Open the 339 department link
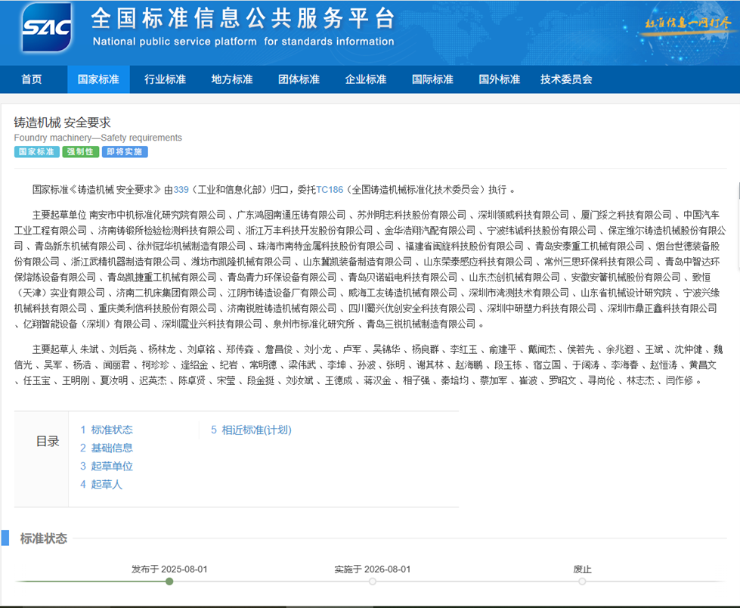This screenshot has width=740, height=608. [181, 190]
